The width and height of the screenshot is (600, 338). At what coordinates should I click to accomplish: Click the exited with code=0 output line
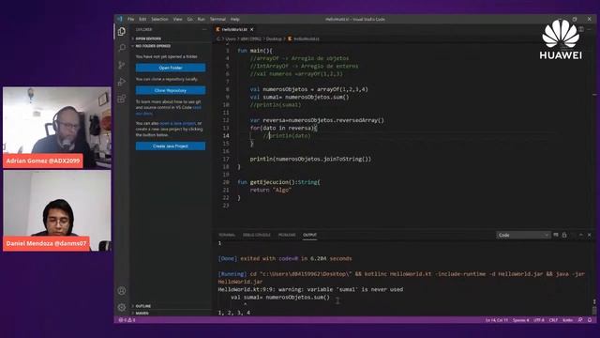click(x=285, y=259)
